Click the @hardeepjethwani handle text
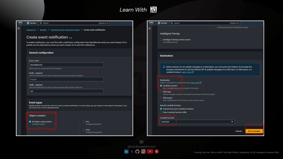 pyautogui.click(x=141, y=147)
